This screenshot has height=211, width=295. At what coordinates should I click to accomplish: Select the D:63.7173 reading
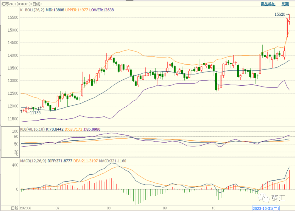tap(73, 129)
